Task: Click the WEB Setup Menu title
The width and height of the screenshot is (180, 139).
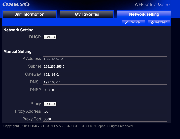Action: (x=152, y=5)
